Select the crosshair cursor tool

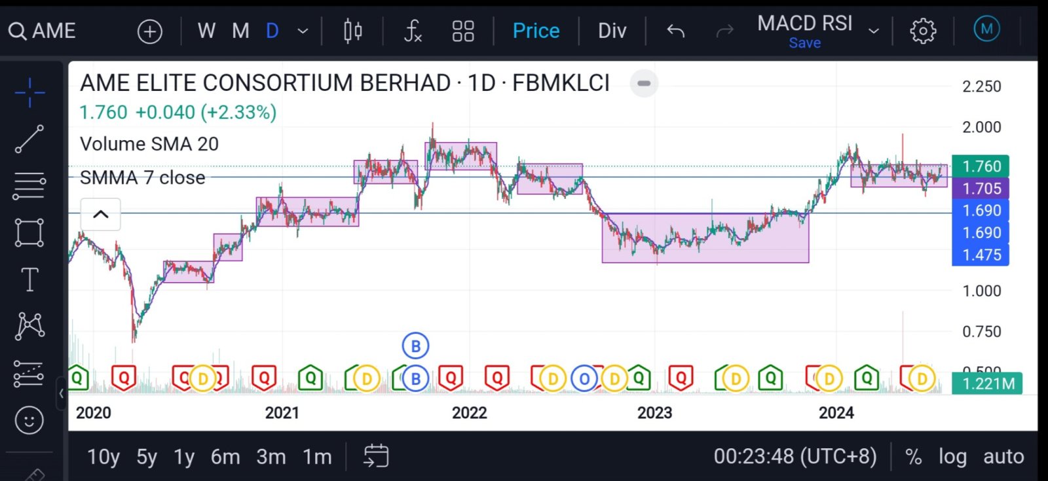coord(29,92)
